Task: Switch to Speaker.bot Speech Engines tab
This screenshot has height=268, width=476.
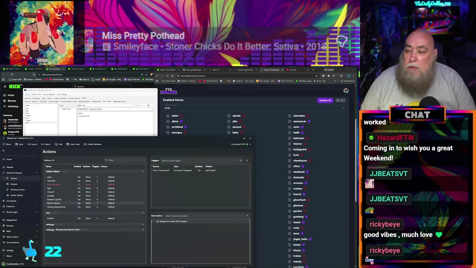Action: tap(54, 101)
